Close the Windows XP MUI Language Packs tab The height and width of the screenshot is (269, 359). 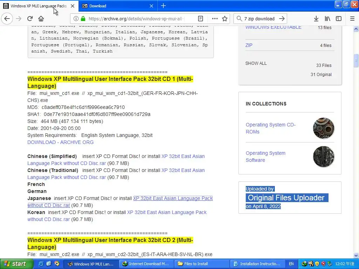point(73,6)
